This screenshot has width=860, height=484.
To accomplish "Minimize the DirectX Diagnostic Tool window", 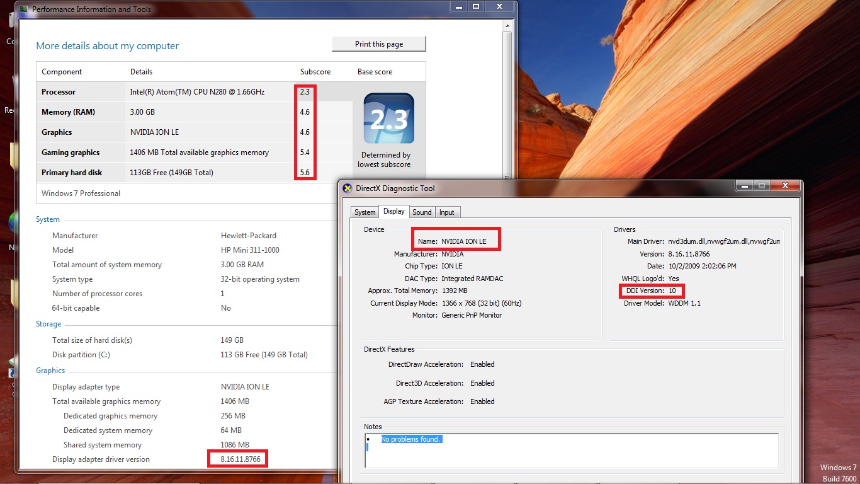I will tap(744, 185).
